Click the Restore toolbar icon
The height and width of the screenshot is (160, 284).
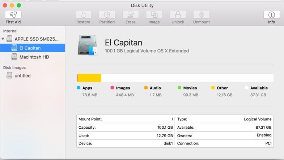83,14
